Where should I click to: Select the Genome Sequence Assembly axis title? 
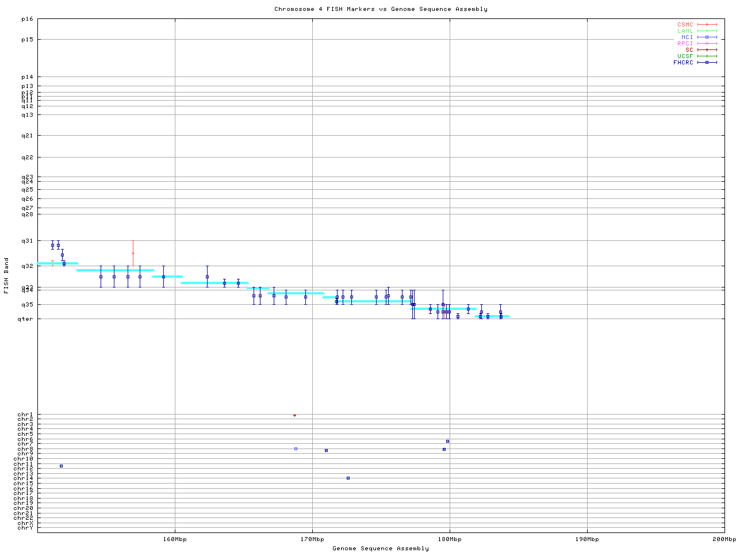pos(381,549)
